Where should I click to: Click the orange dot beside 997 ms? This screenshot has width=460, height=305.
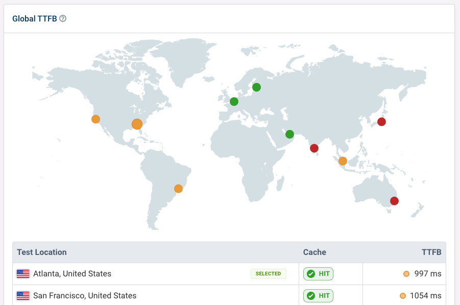coord(406,274)
